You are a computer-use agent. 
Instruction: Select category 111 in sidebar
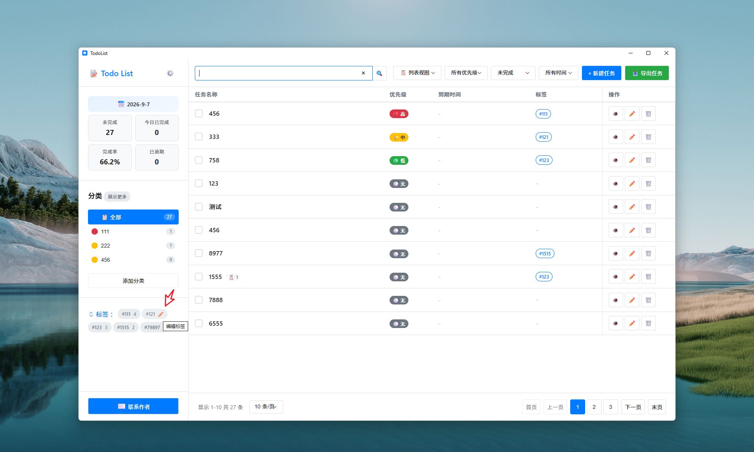133,231
